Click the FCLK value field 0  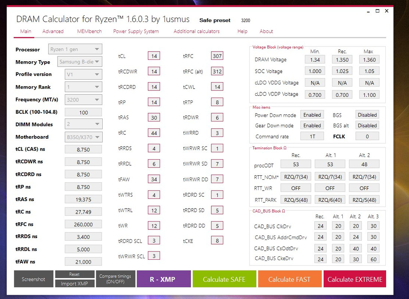tap(367, 136)
